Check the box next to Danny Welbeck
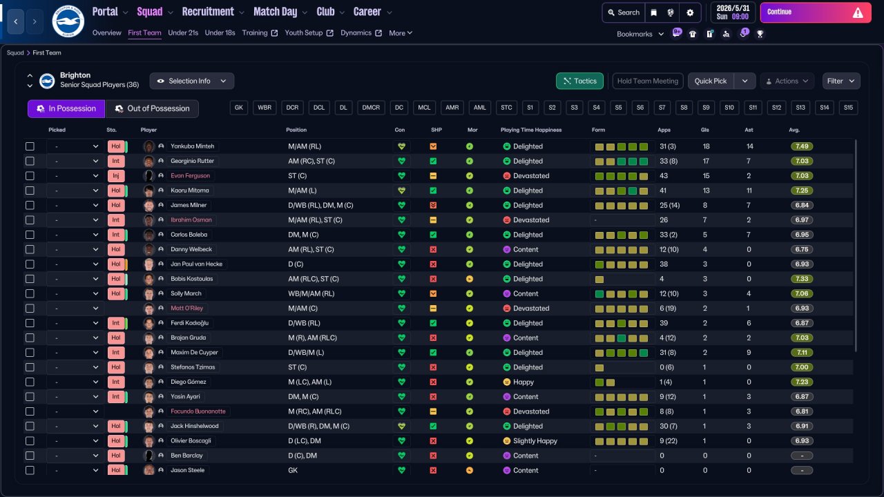 [x=30, y=249]
